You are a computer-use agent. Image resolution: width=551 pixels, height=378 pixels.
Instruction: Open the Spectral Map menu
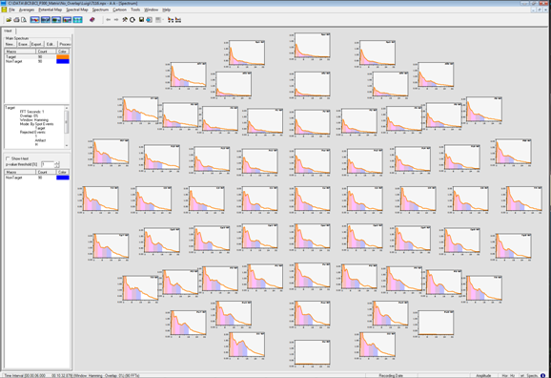coord(77,10)
